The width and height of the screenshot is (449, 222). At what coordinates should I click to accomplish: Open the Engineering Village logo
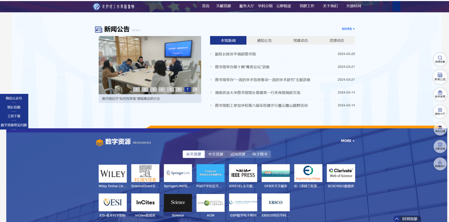tap(308, 173)
